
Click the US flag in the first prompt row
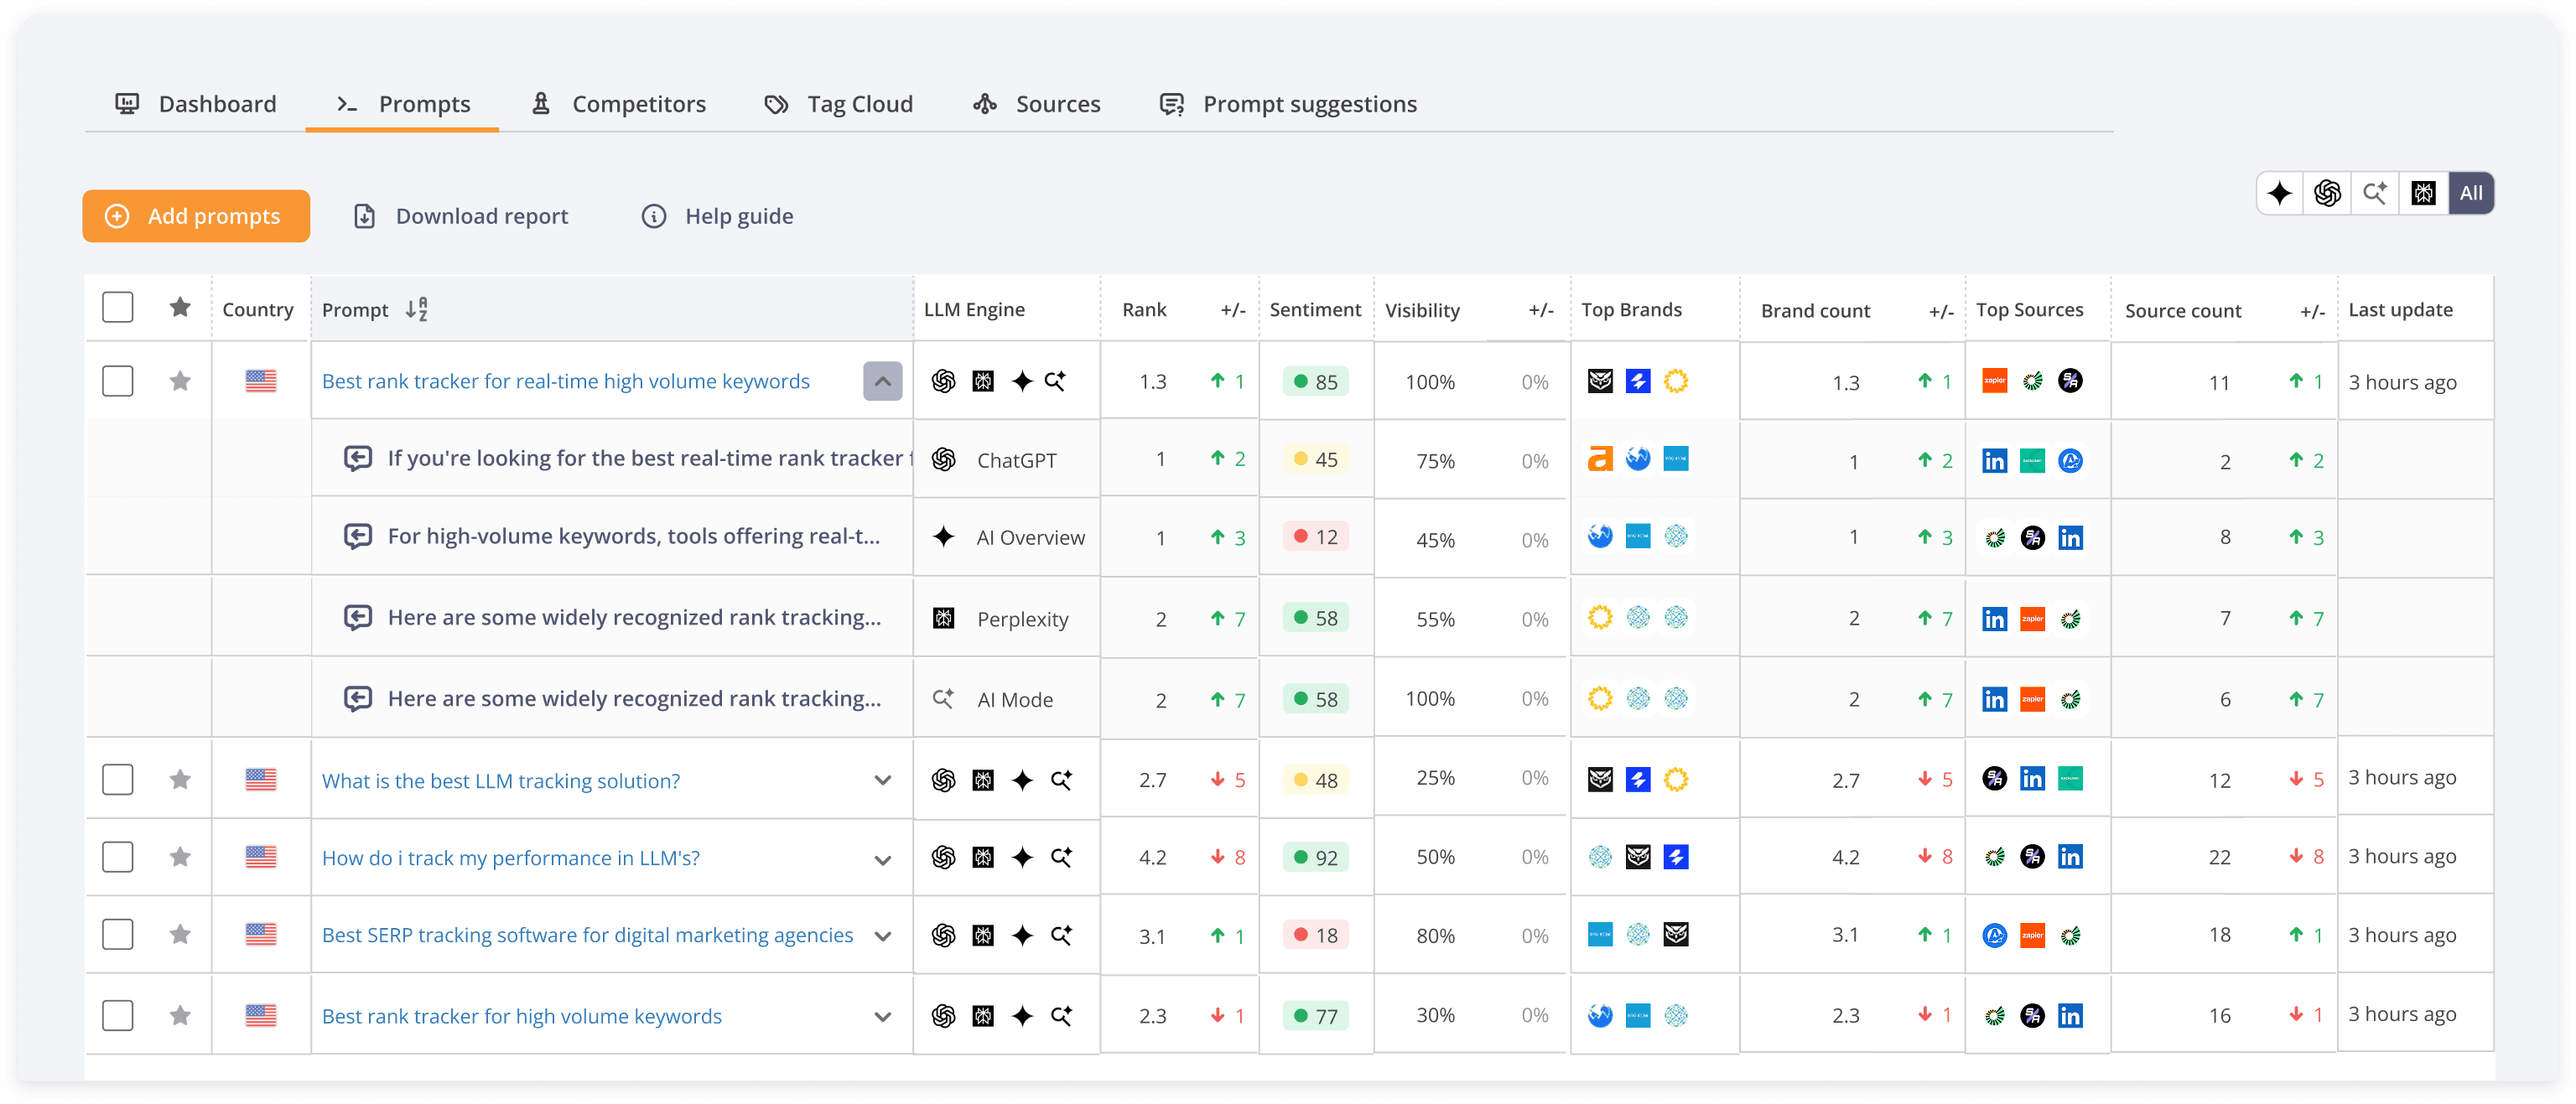[x=260, y=381]
